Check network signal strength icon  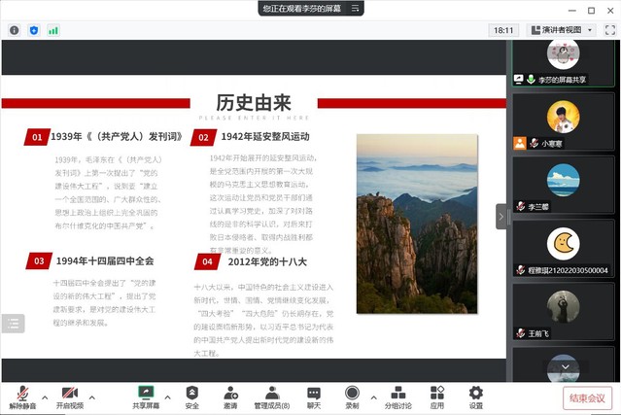click(x=53, y=30)
